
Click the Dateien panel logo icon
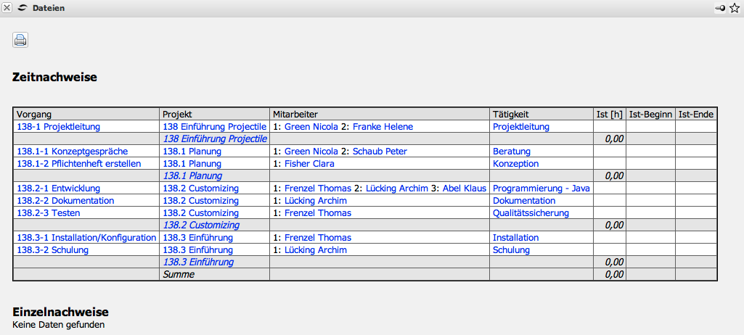23,7
